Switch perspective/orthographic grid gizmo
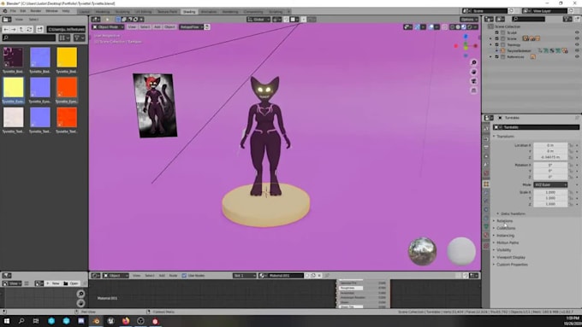The height and width of the screenshot is (327, 582). click(473, 91)
